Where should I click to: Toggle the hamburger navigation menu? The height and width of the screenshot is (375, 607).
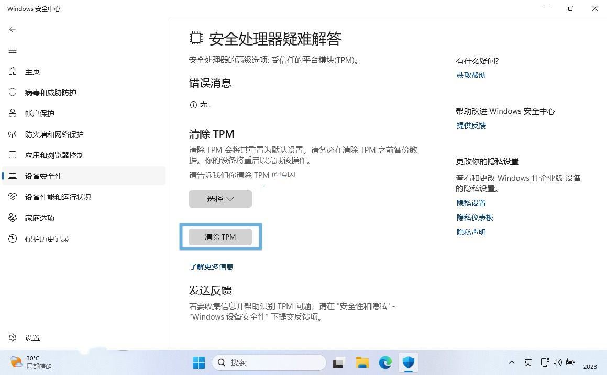coord(13,50)
